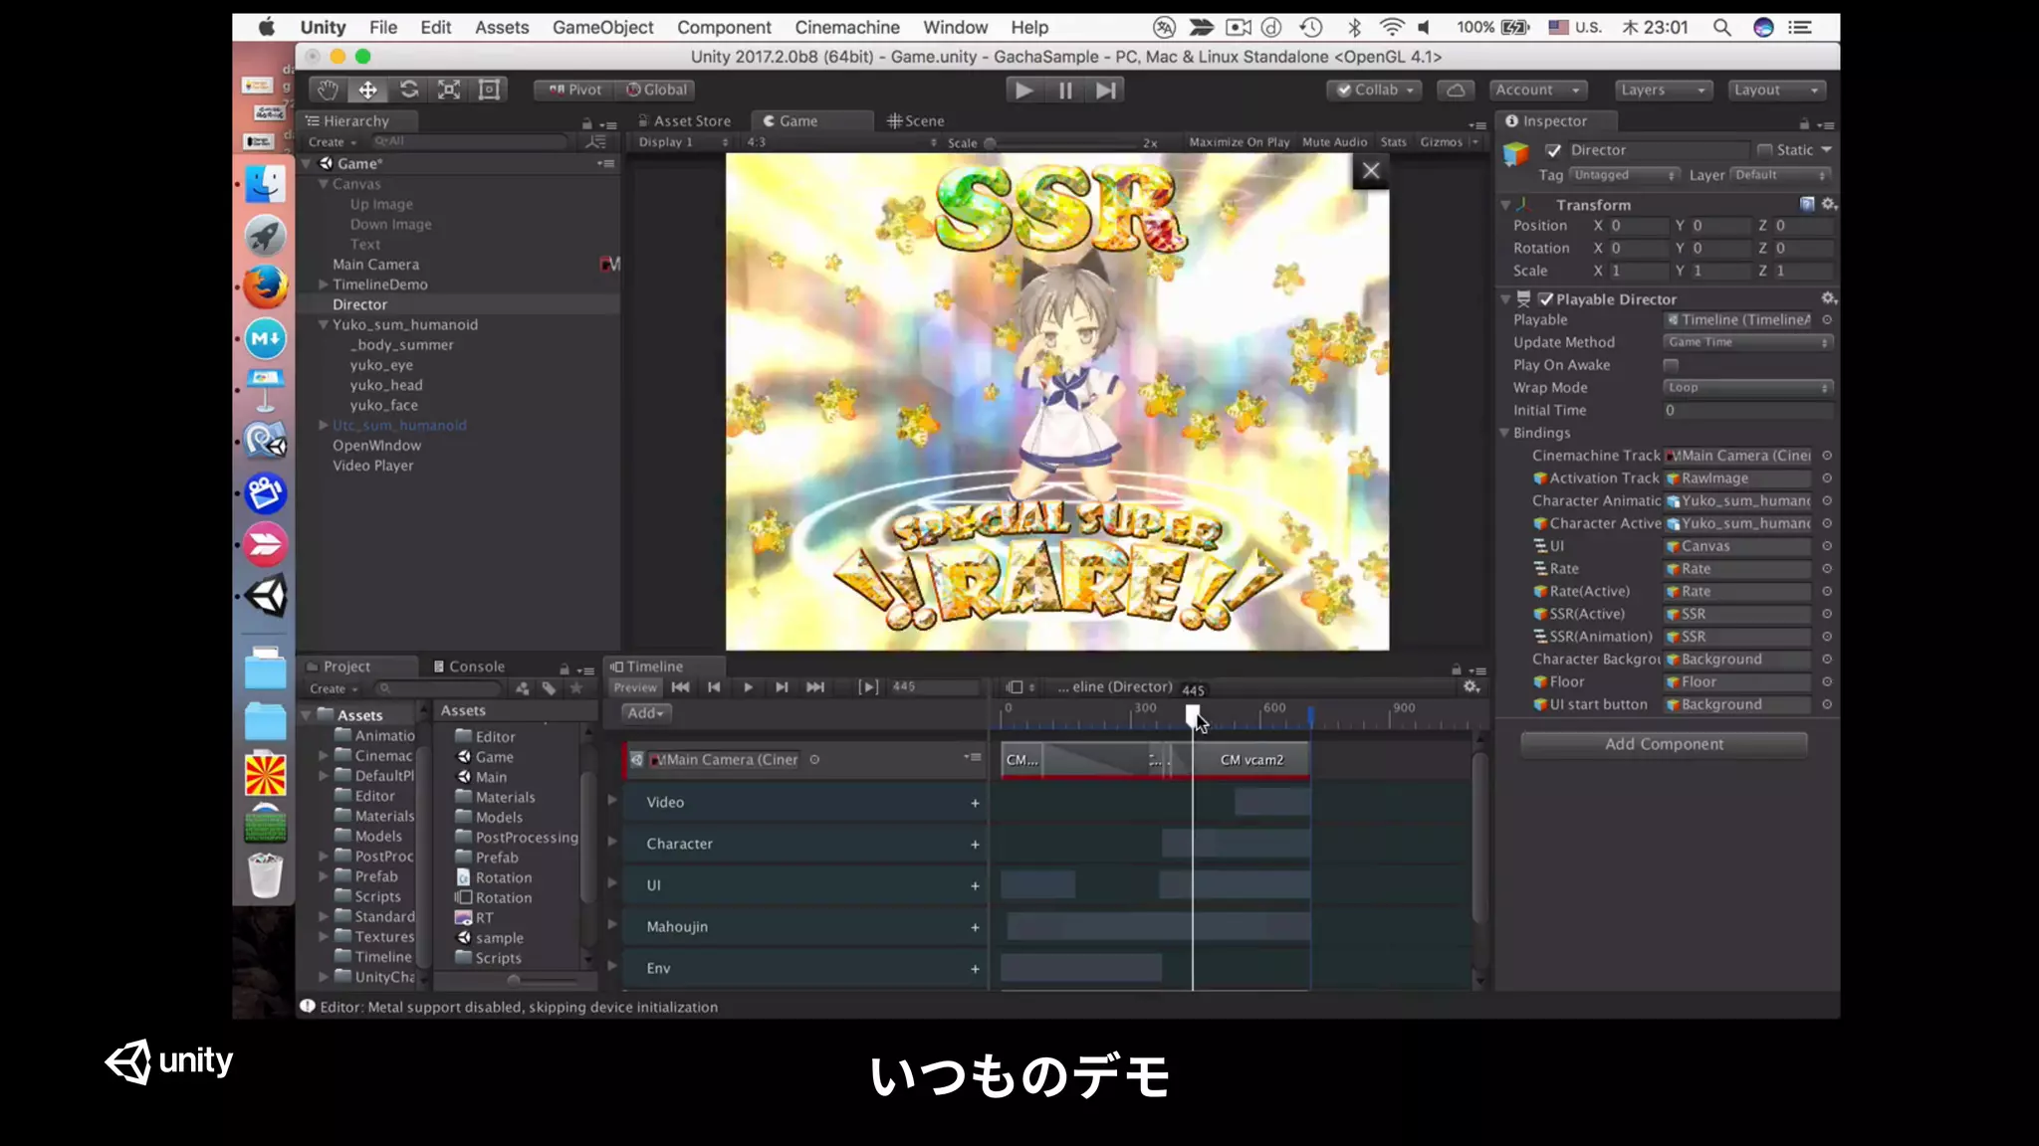Open the Wrap Mode dropdown
This screenshot has width=2039, height=1146.
click(x=1748, y=388)
